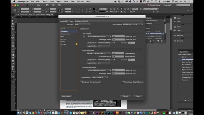Toggle Compress Text and Line Art
Image resolution: width=204 pixels, height=115 pixels.
pos(81,82)
